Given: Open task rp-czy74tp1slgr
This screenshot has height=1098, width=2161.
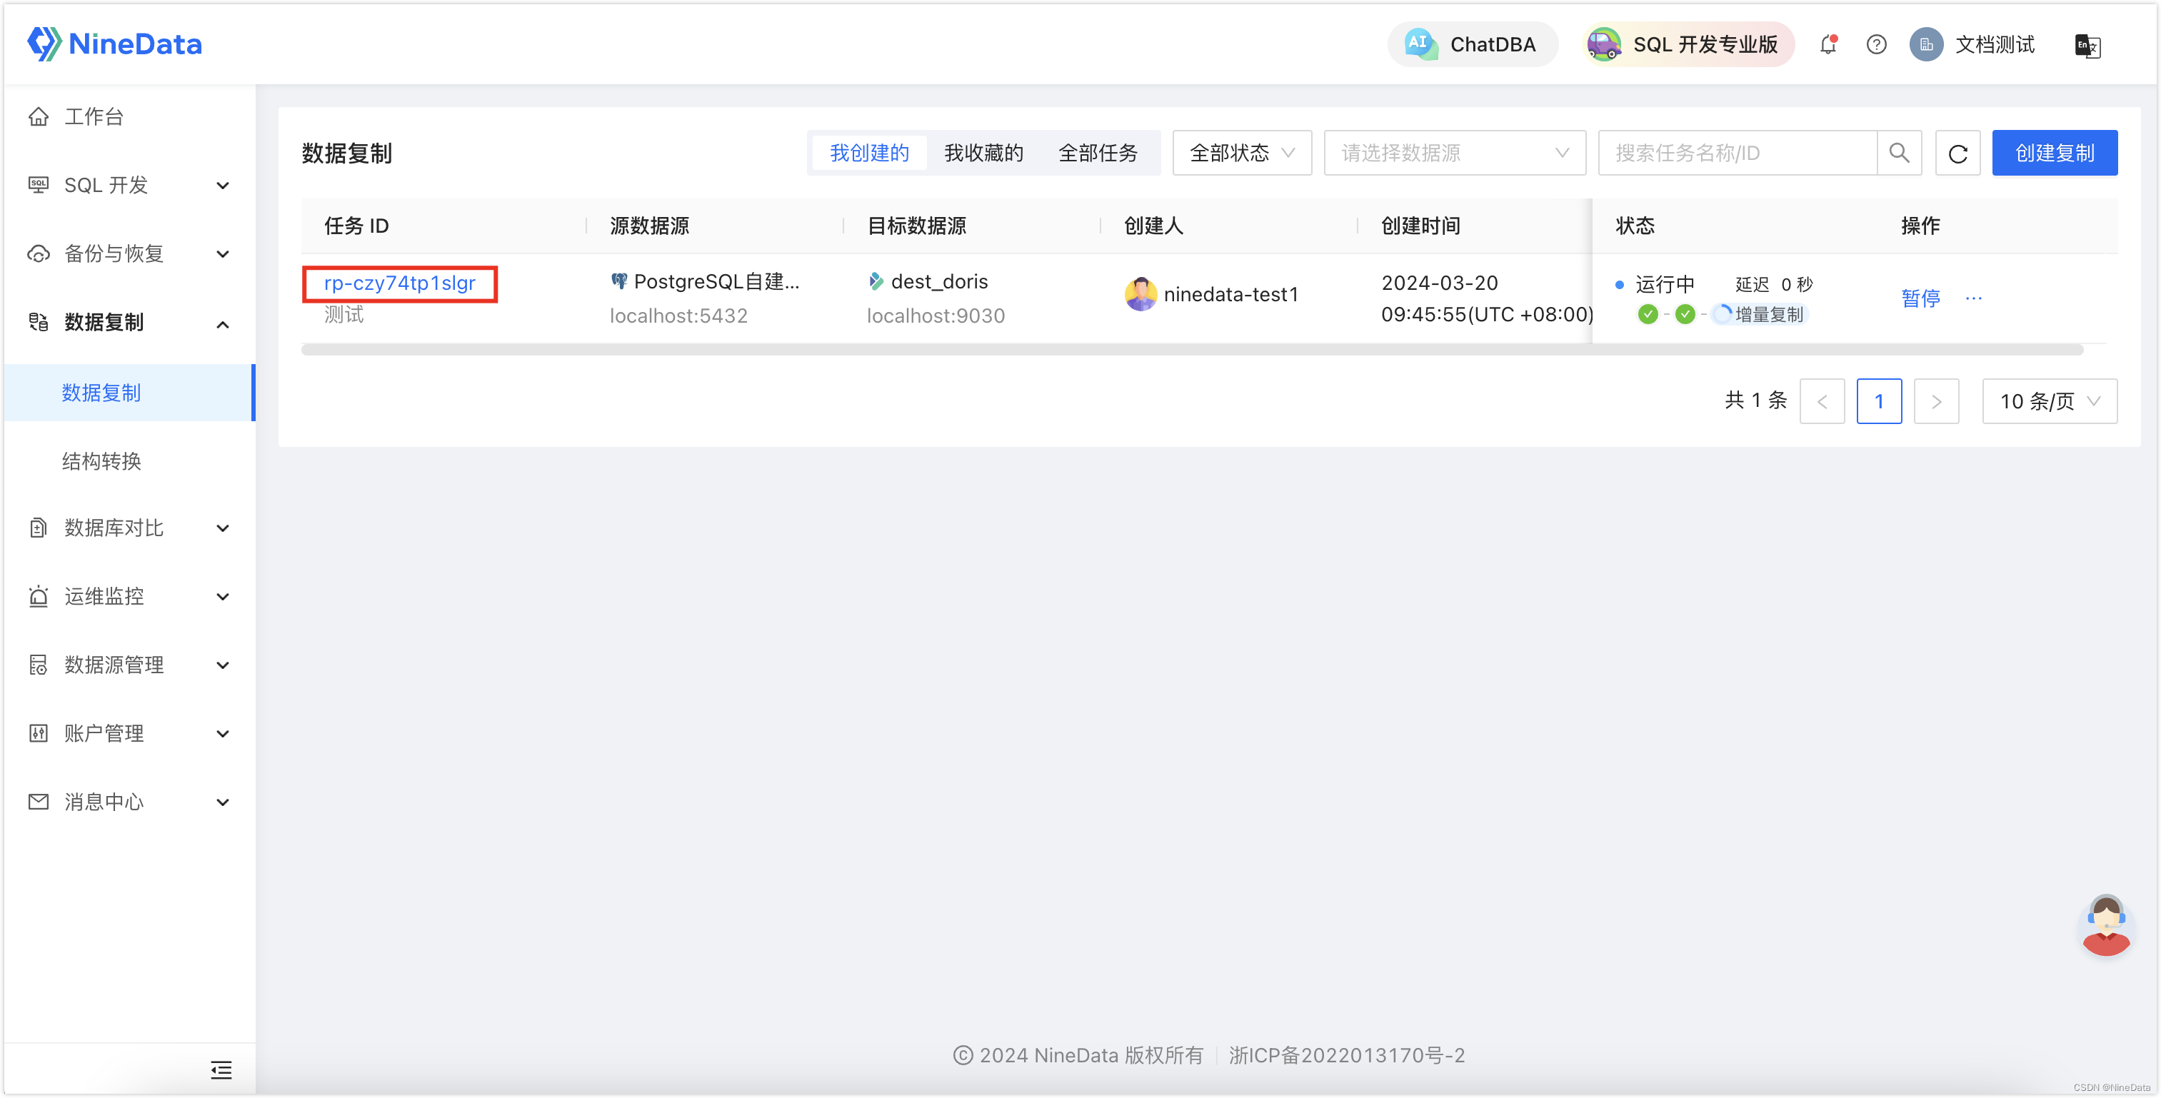Looking at the screenshot, I should [398, 283].
